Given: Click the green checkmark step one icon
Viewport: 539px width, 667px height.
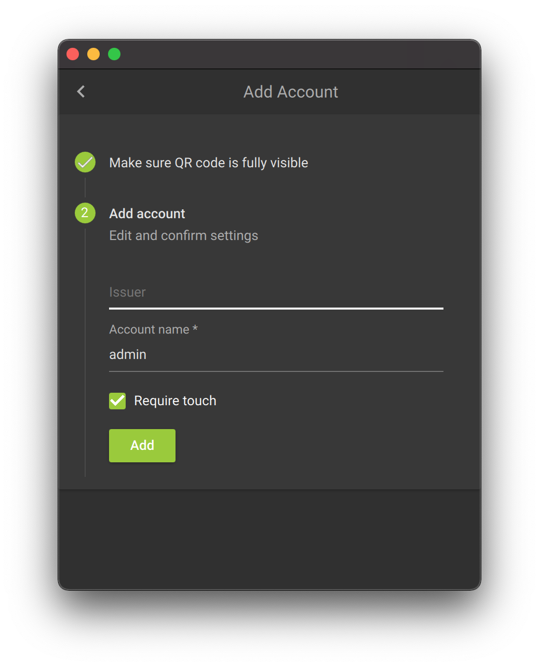Looking at the screenshot, I should (85, 162).
